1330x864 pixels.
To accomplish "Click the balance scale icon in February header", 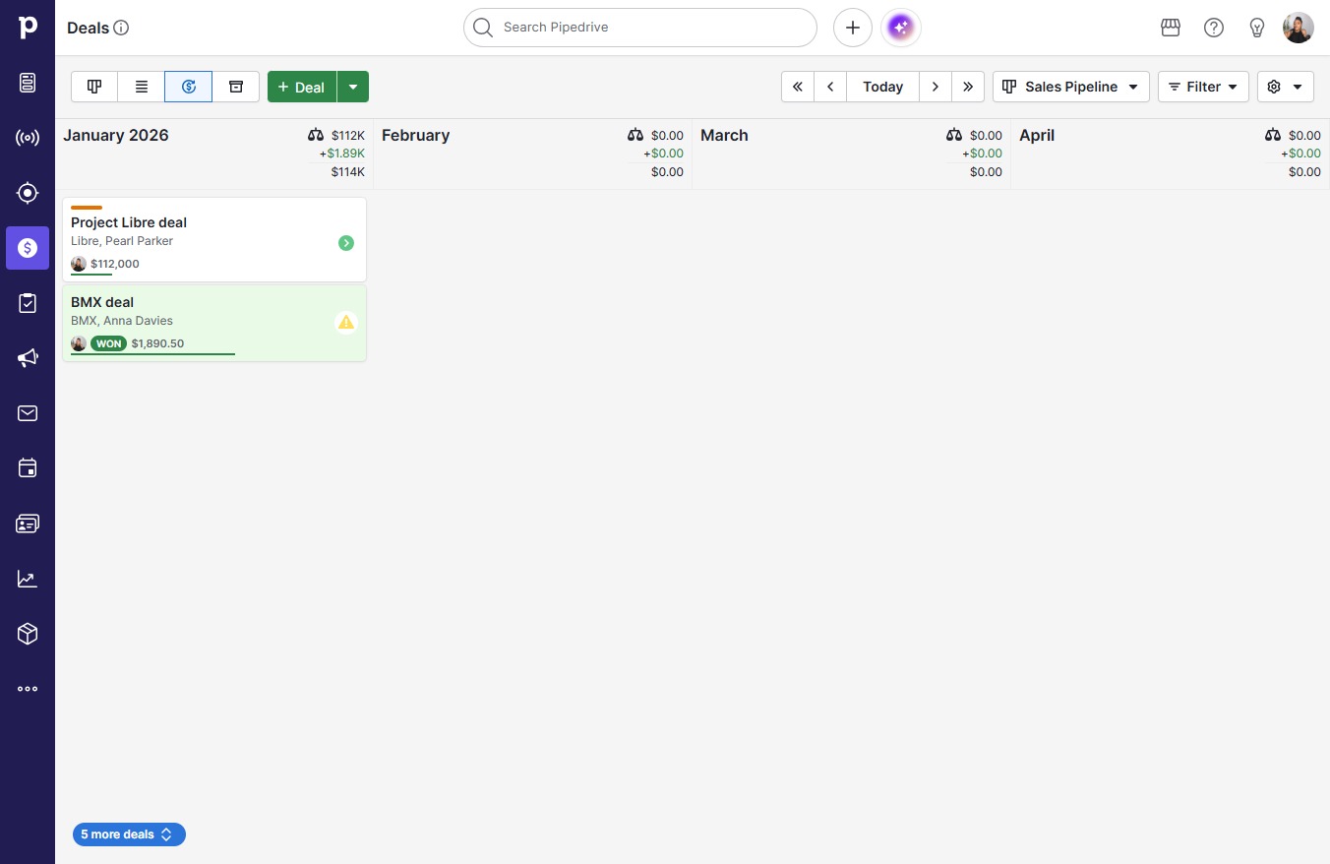I will click(635, 135).
